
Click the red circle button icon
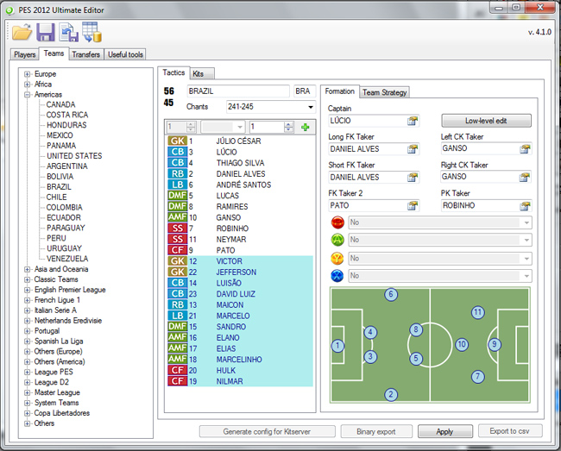click(x=337, y=222)
